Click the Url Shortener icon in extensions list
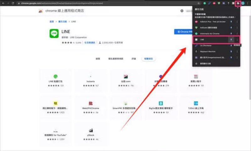This screenshot has width=251, height=151. (x=196, y=46)
